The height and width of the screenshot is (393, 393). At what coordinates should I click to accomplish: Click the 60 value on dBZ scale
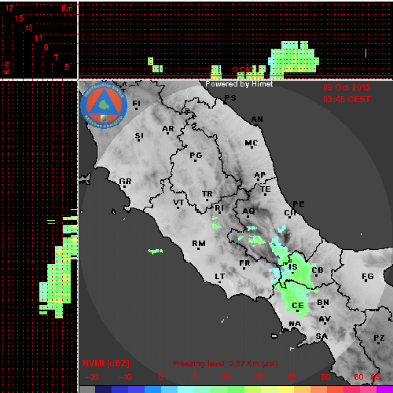point(358,377)
